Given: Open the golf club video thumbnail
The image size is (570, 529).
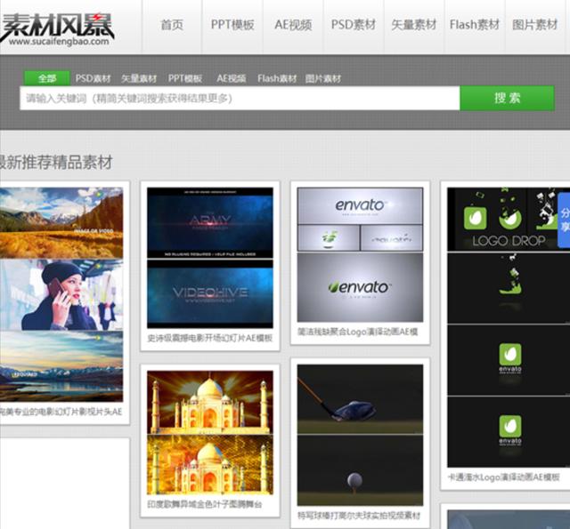Looking at the screenshot, I should pyautogui.click(x=360, y=433).
